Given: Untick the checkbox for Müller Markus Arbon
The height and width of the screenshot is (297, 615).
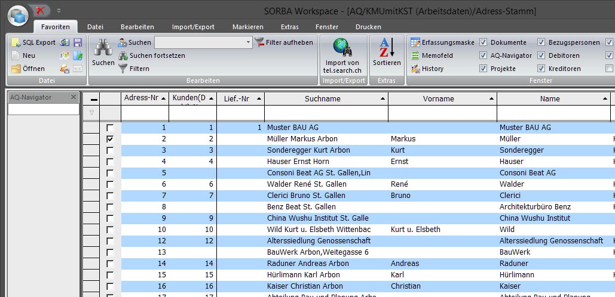Looking at the screenshot, I should [110, 139].
